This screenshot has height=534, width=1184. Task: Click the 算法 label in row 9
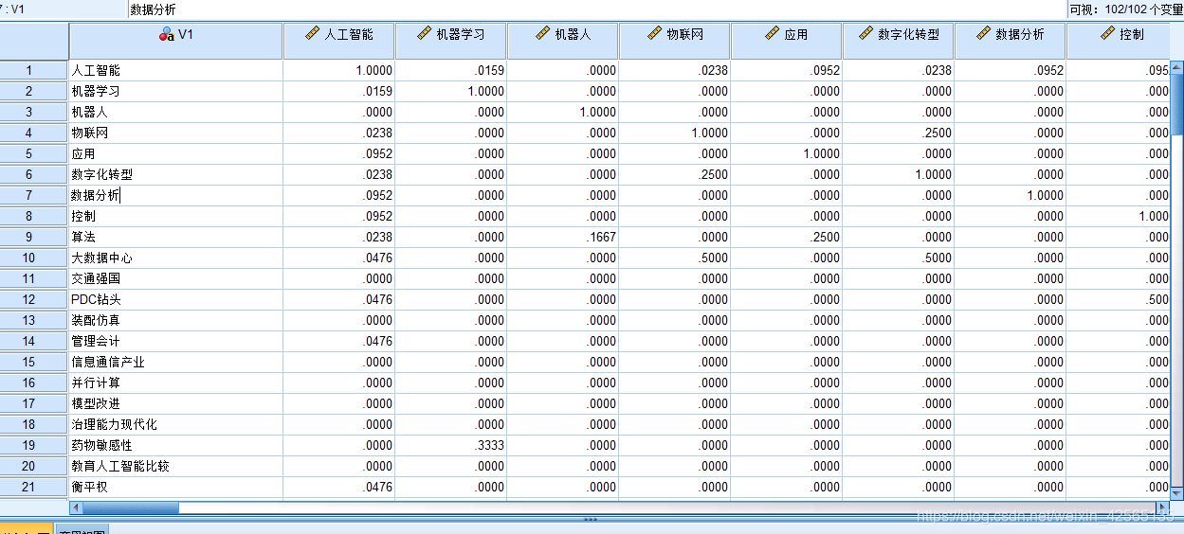pos(83,237)
